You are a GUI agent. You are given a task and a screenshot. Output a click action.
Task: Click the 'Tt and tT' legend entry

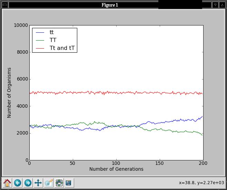tap(62, 48)
